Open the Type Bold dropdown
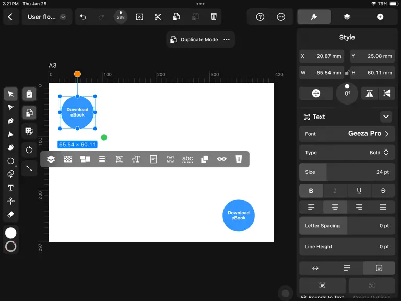Screen dimensions: 401x301 tap(347, 153)
